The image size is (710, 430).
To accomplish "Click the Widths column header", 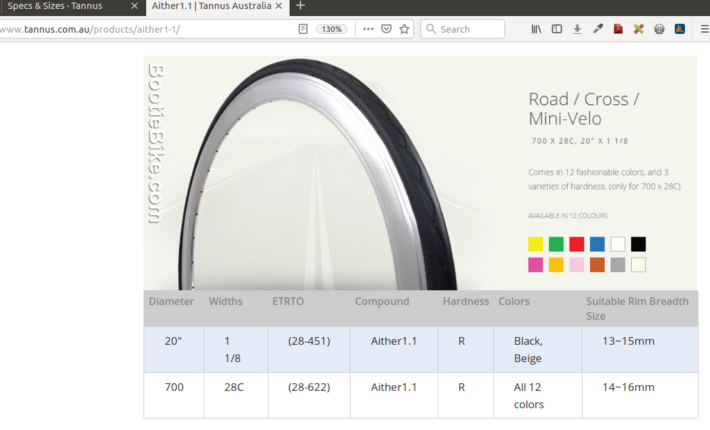I will [x=226, y=301].
